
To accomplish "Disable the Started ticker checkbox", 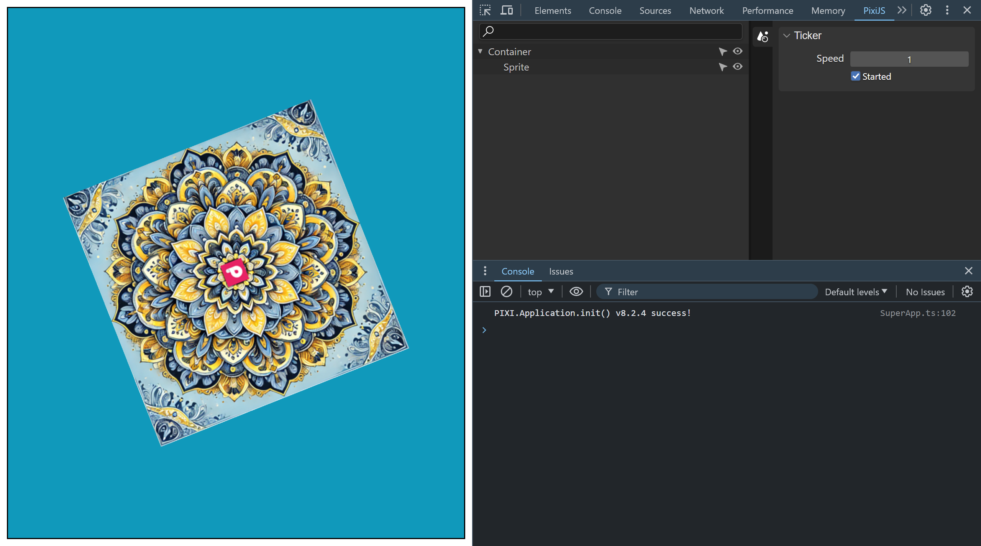I will click(856, 76).
